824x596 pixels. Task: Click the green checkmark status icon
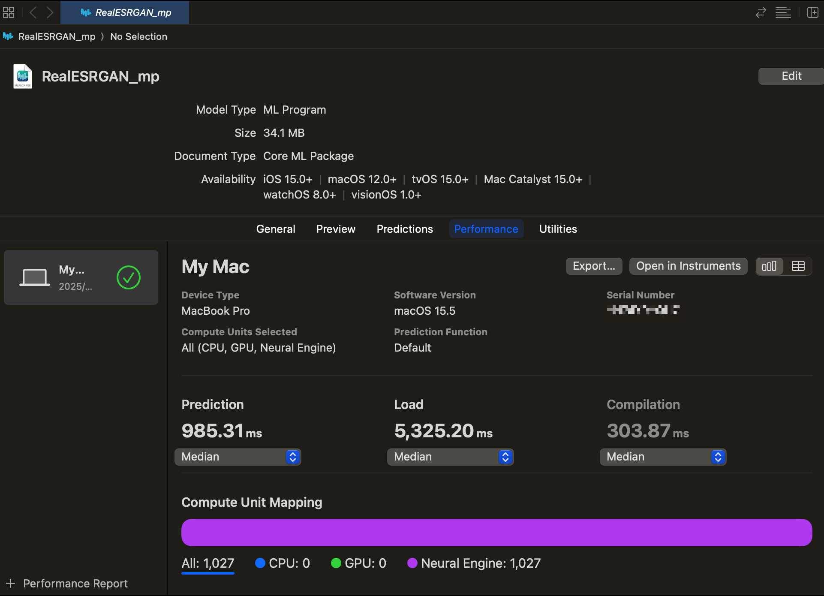(129, 277)
